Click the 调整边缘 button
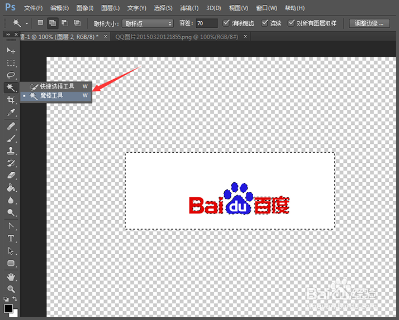Image resolution: width=399 pixels, height=320 pixels. point(369,23)
